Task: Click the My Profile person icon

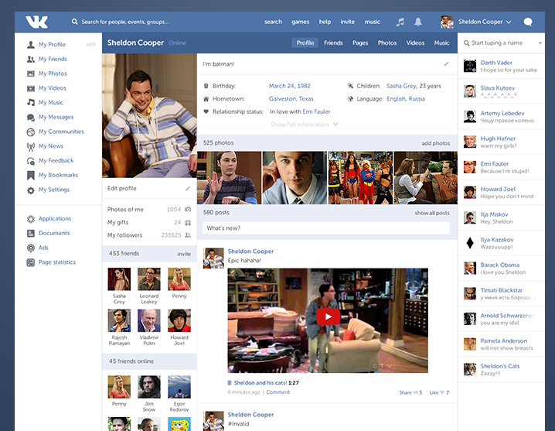Action: pos(31,45)
